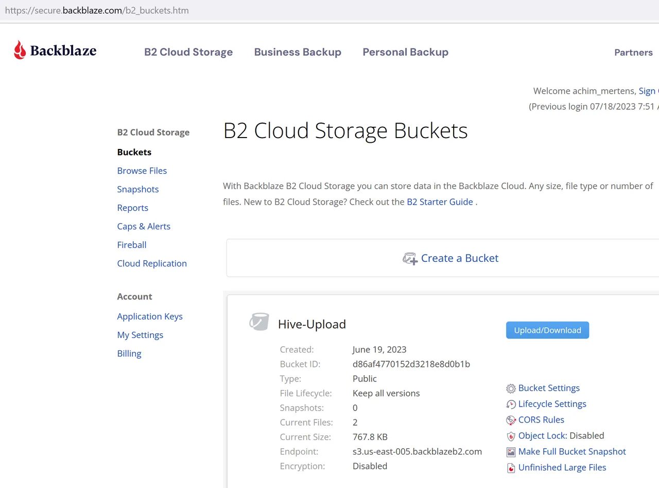The width and height of the screenshot is (659, 488).
Task: Open Fireball in the sidebar
Action: 132,245
